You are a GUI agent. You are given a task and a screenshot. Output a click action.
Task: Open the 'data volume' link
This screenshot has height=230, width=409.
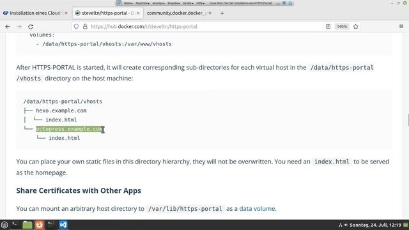pos(257,209)
